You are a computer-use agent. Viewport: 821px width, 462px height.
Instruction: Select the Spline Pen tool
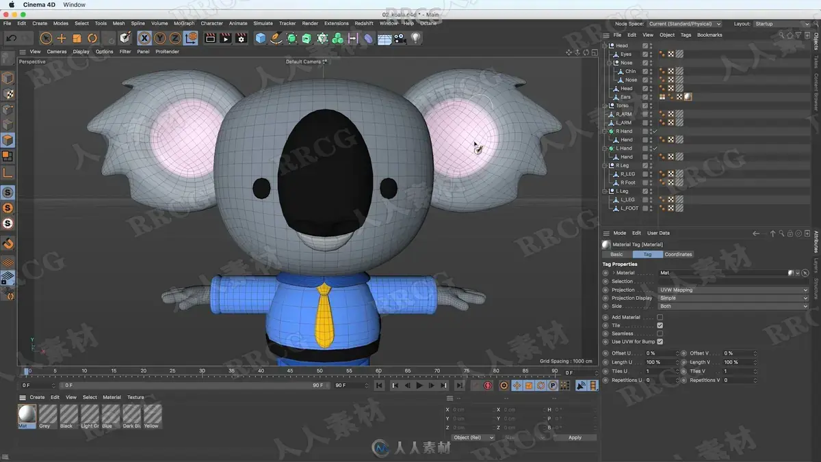pos(276,38)
